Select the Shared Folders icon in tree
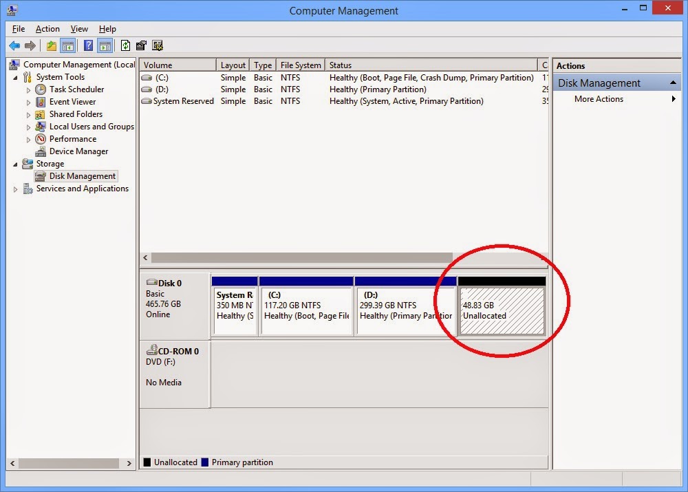 pyautogui.click(x=39, y=114)
